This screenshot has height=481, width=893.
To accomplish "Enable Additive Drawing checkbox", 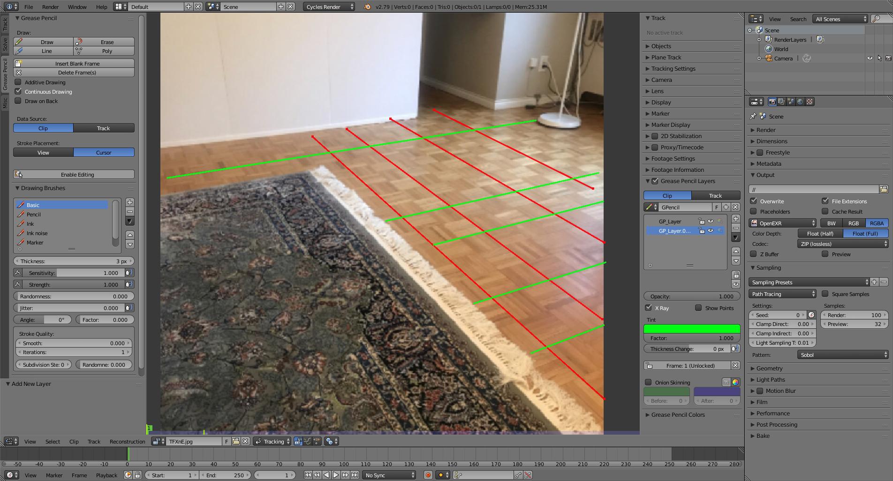I will pyautogui.click(x=18, y=82).
